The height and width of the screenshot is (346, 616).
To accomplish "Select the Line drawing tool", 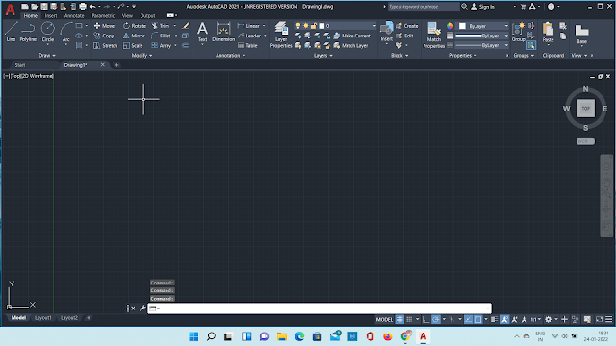I will click(x=11, y=32).
